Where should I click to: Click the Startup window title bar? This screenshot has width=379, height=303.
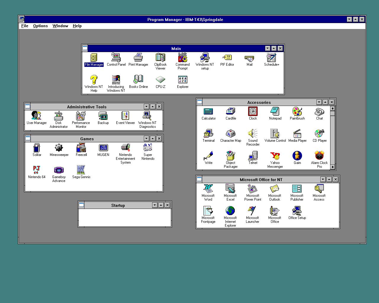118,205
